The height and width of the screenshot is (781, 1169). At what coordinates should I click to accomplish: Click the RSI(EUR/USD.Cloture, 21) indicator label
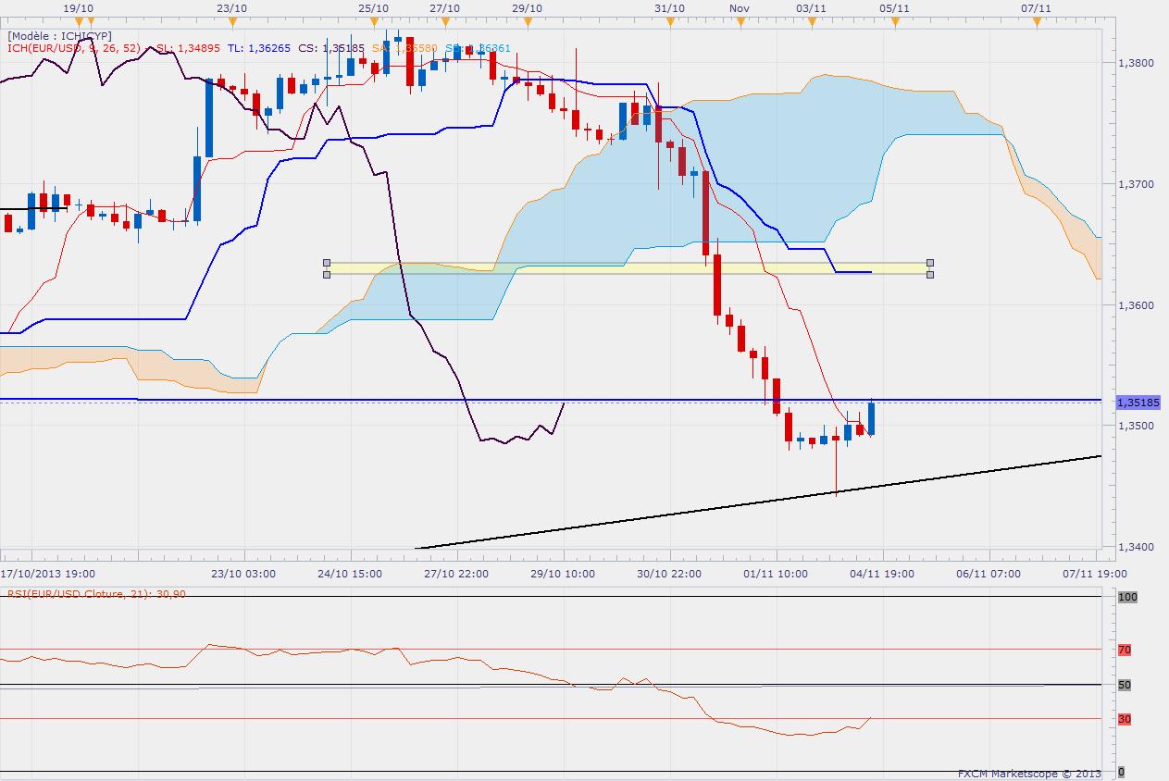coord(95,594)
